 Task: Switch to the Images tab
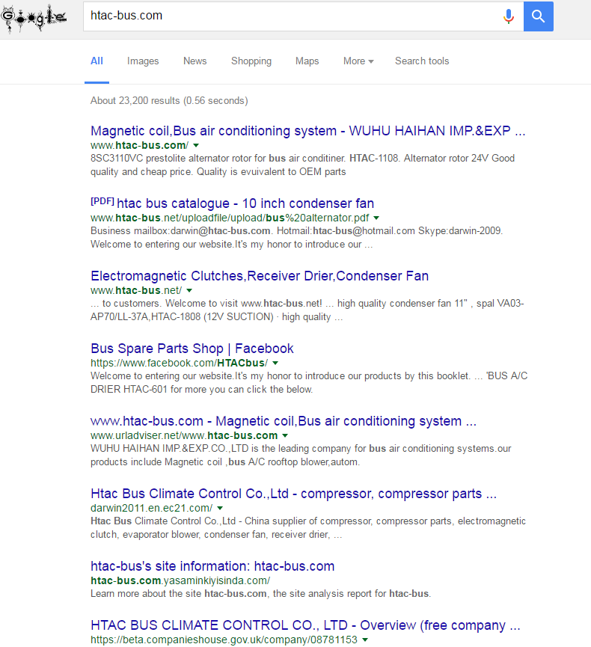143,61
